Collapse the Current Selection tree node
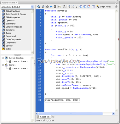This screenshot has height=124, width=120. (3, 58)
